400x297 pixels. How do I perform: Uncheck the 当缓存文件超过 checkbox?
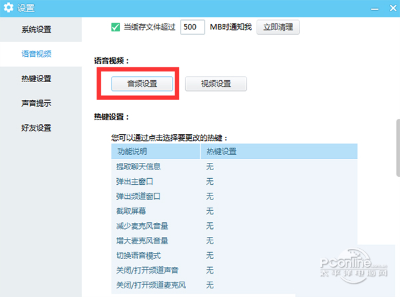tap(115, 27)
